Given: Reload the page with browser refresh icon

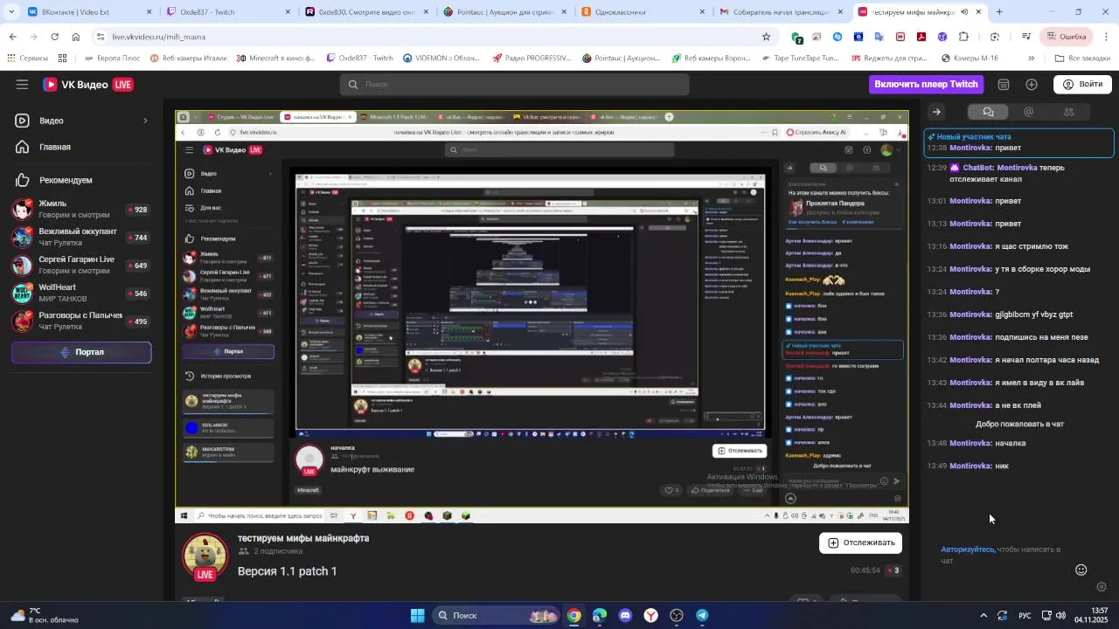Looking at the screenshot, I should coord(54,37).
